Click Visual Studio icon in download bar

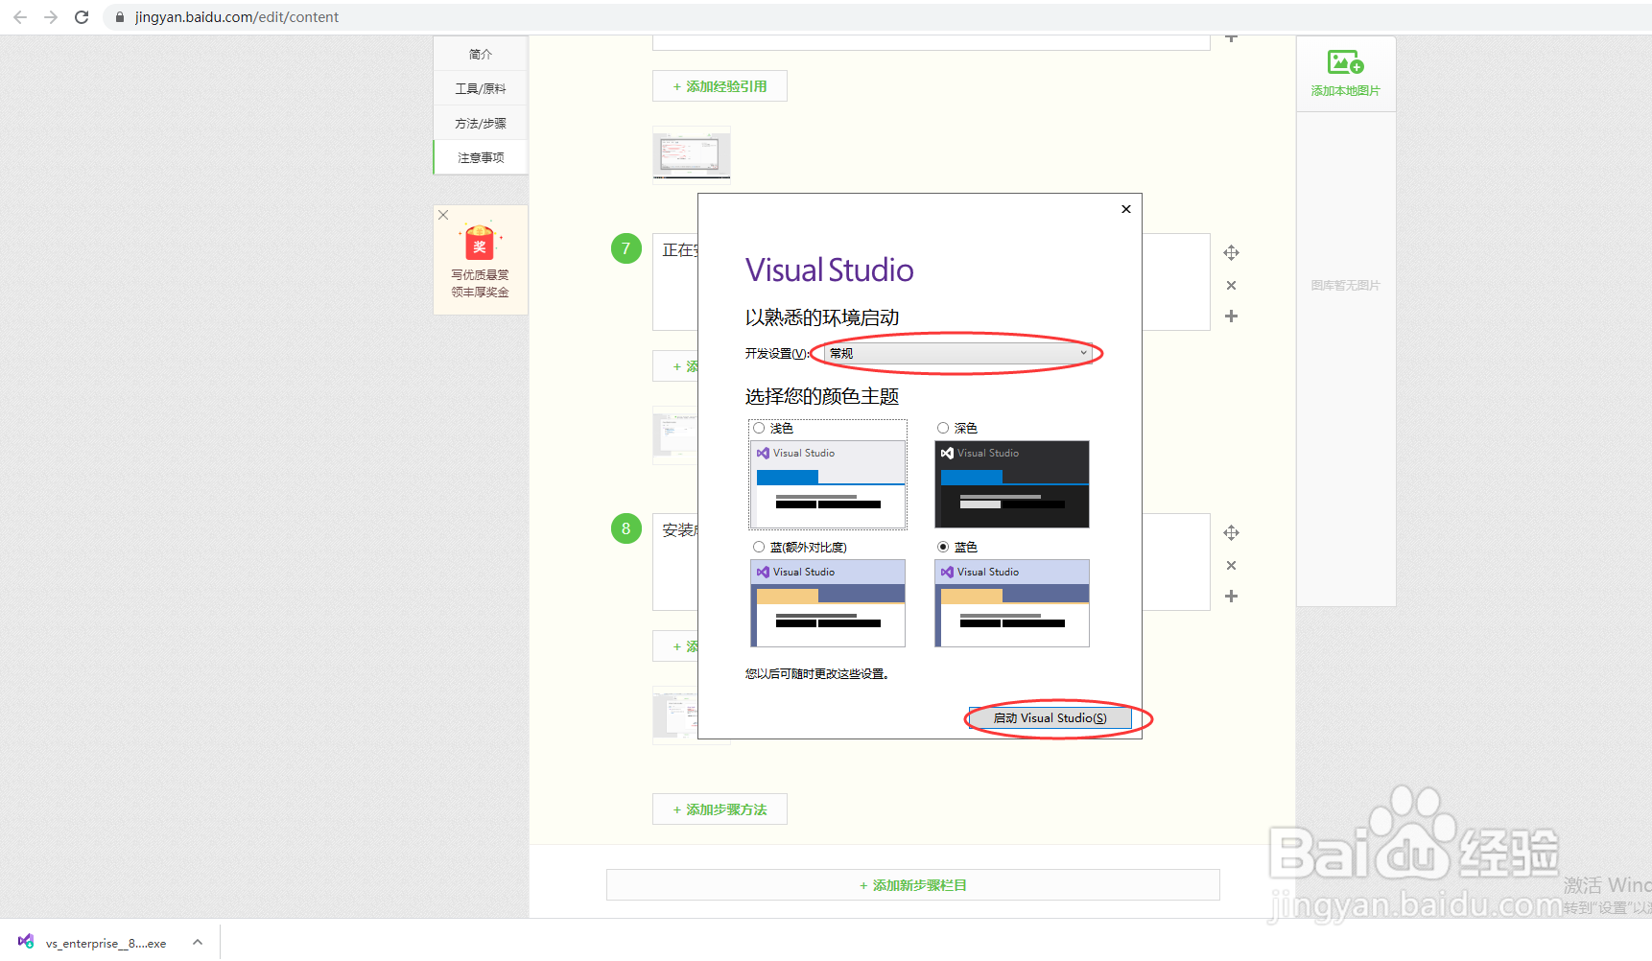click(26, 942)
